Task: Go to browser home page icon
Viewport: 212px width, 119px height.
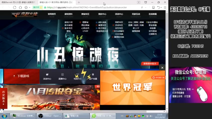Action: (20, 7)
